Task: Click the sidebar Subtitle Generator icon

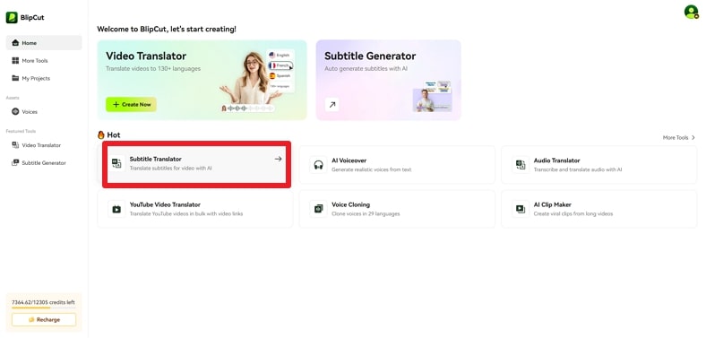Action: (x=15, y=162)
